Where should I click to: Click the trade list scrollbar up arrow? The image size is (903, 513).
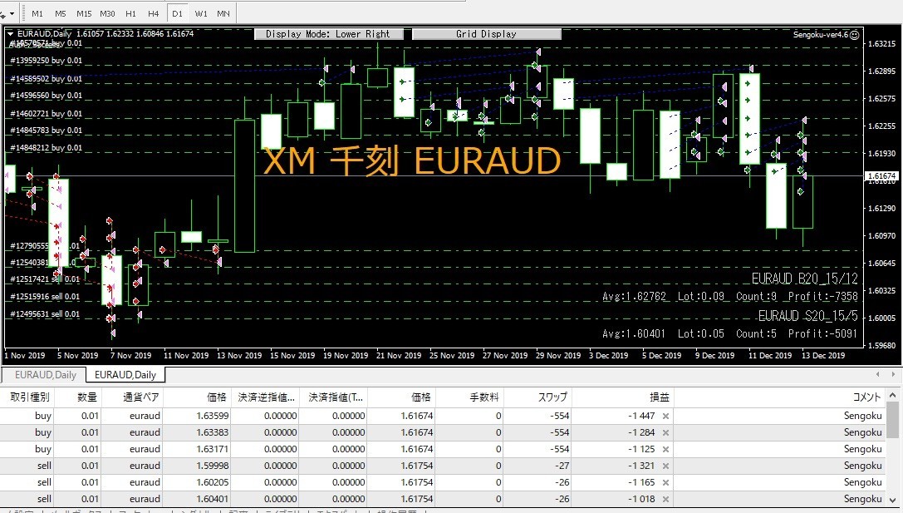(x=893, y=396)
